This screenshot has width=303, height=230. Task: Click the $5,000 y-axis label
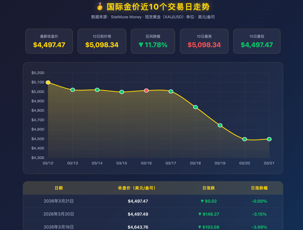click(38, 92)
